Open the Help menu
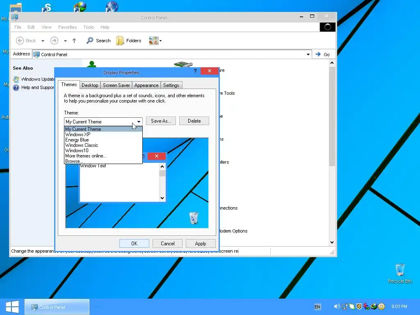Image resolution: width=420 pixels, height=315 pixels. [105, 27]
